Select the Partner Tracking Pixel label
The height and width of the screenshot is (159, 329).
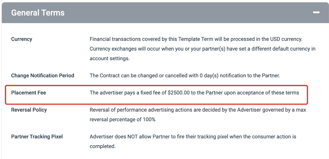(37, 136)
